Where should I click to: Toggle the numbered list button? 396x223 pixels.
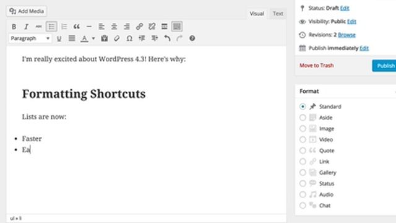pyautogui.click(x=64, y=26)
